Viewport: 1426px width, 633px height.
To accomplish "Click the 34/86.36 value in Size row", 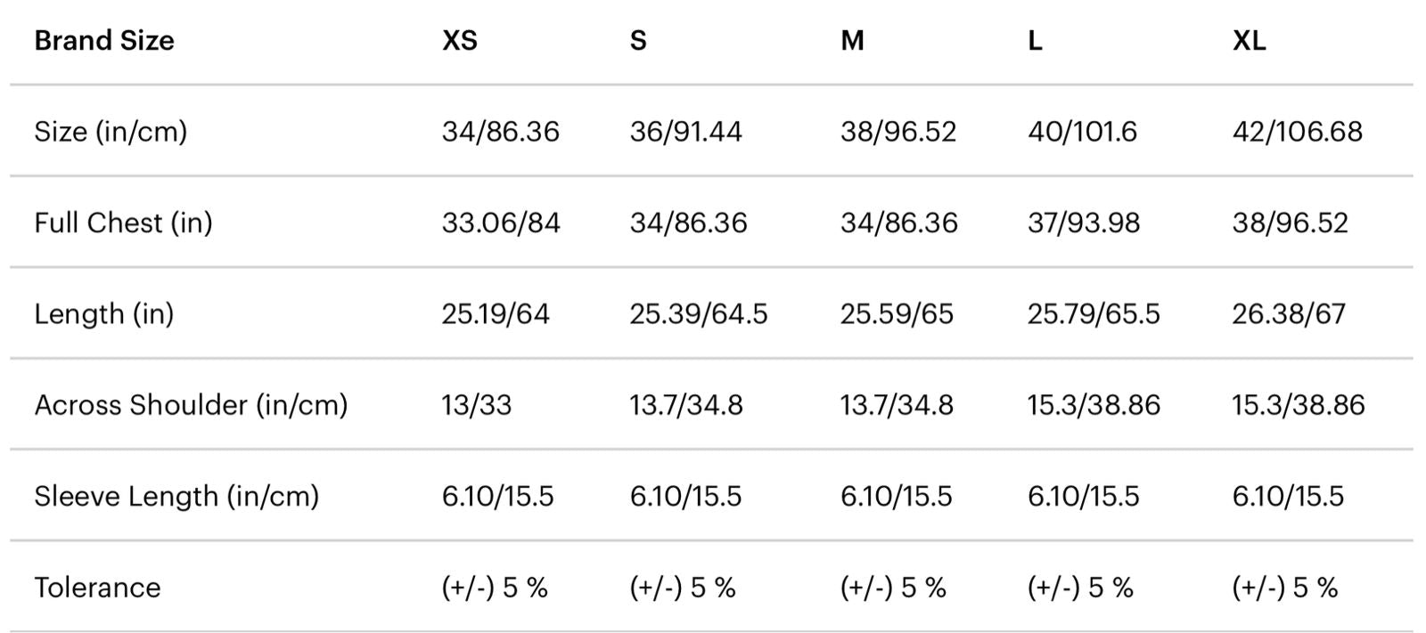I will click(500, 132).
